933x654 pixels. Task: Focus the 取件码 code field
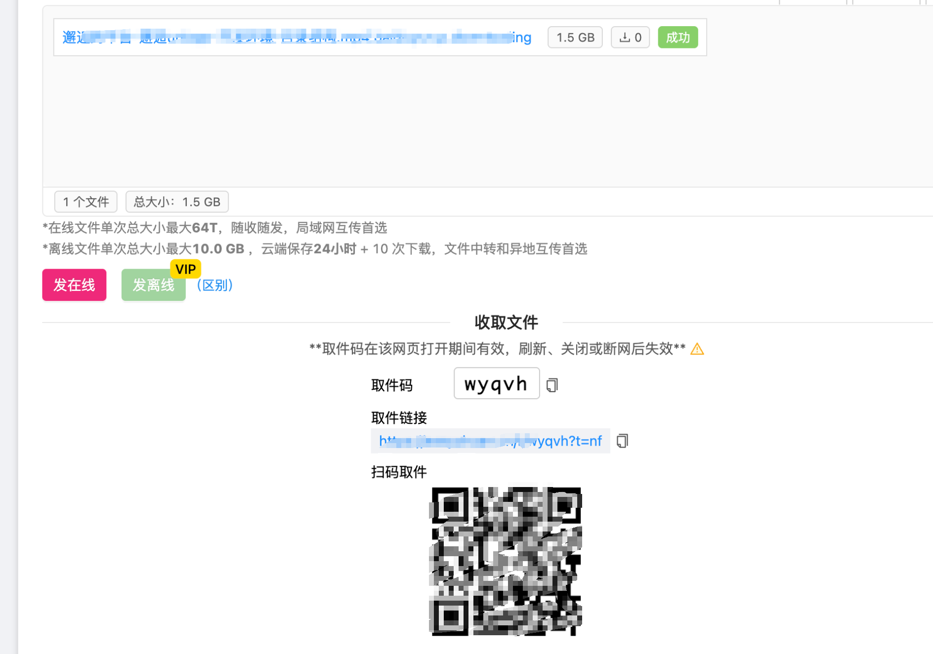point(496,384)
